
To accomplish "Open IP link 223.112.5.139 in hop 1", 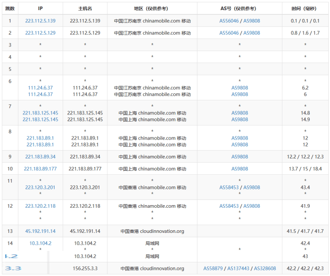I will (x=40, y=21).
